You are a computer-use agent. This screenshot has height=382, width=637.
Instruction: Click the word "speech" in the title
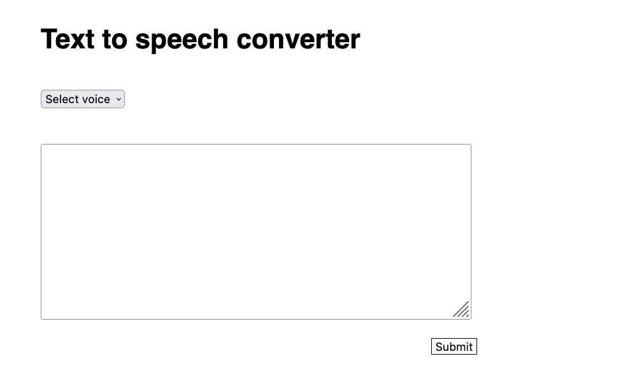182,39
